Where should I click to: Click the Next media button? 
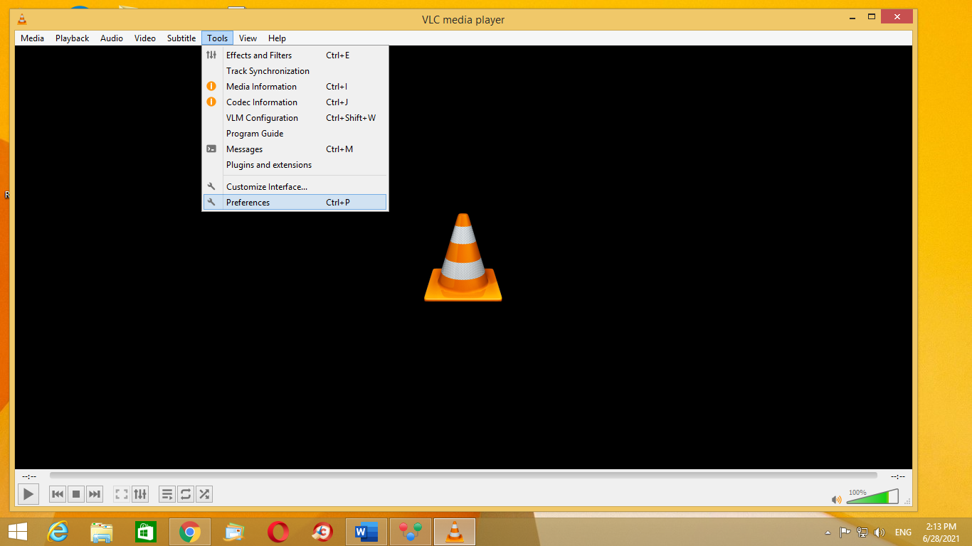[95, 493]
